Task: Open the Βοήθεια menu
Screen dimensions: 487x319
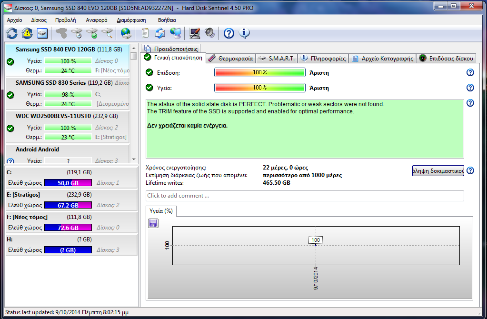Action: pos(167,20)
